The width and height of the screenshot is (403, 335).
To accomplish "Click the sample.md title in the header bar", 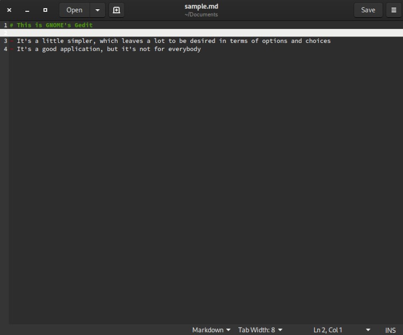I will (x=201, y=6).
